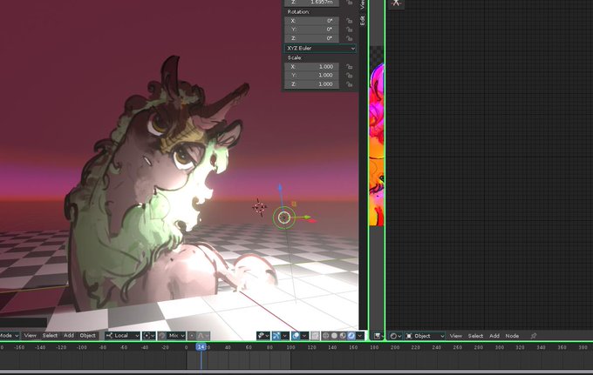Switch to wireframe shading mode
593x375 pixels.
point(325,335)
